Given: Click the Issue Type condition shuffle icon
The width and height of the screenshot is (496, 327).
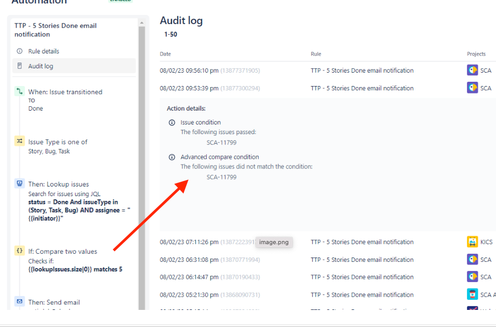Looking at the screenshot, I should (20, 141).
